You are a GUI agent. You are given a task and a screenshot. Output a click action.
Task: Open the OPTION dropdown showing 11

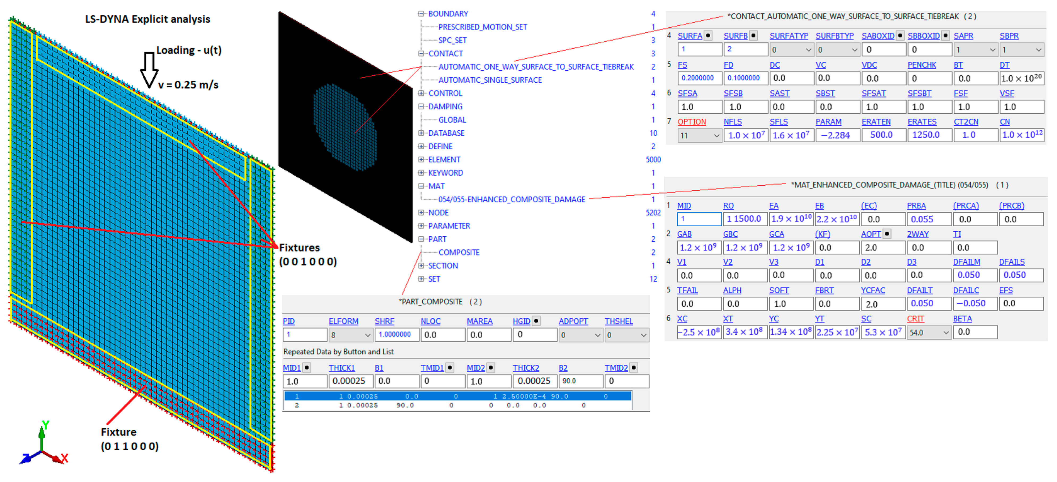(x=700, y=135)
